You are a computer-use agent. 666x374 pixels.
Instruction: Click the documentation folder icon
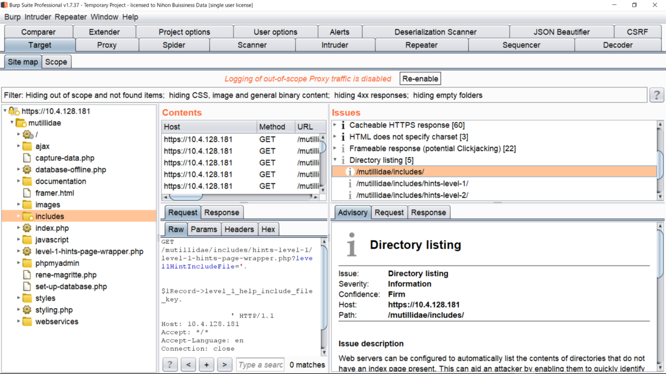(27, 181)
